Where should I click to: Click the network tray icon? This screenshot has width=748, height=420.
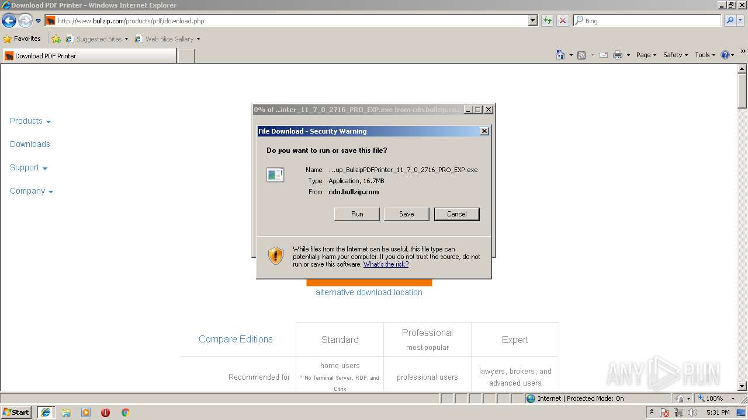[678, 412]
